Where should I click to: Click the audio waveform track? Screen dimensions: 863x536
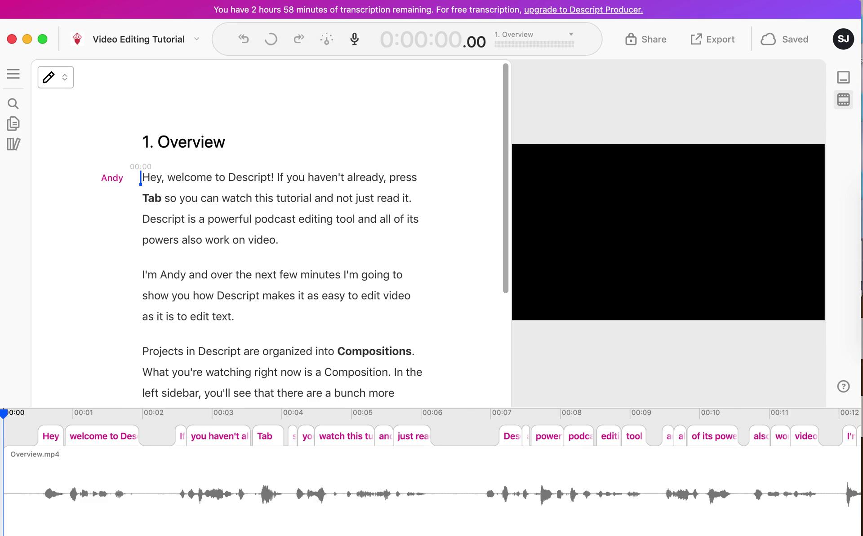(431, 494)
